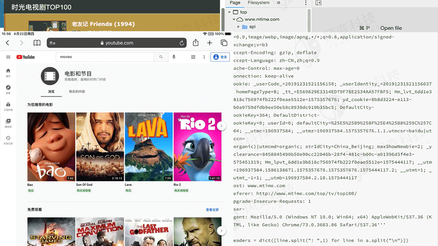This screenshot has height=246, width=438.
Task: Click the movies search input field
Action: (x=105, y=57)
